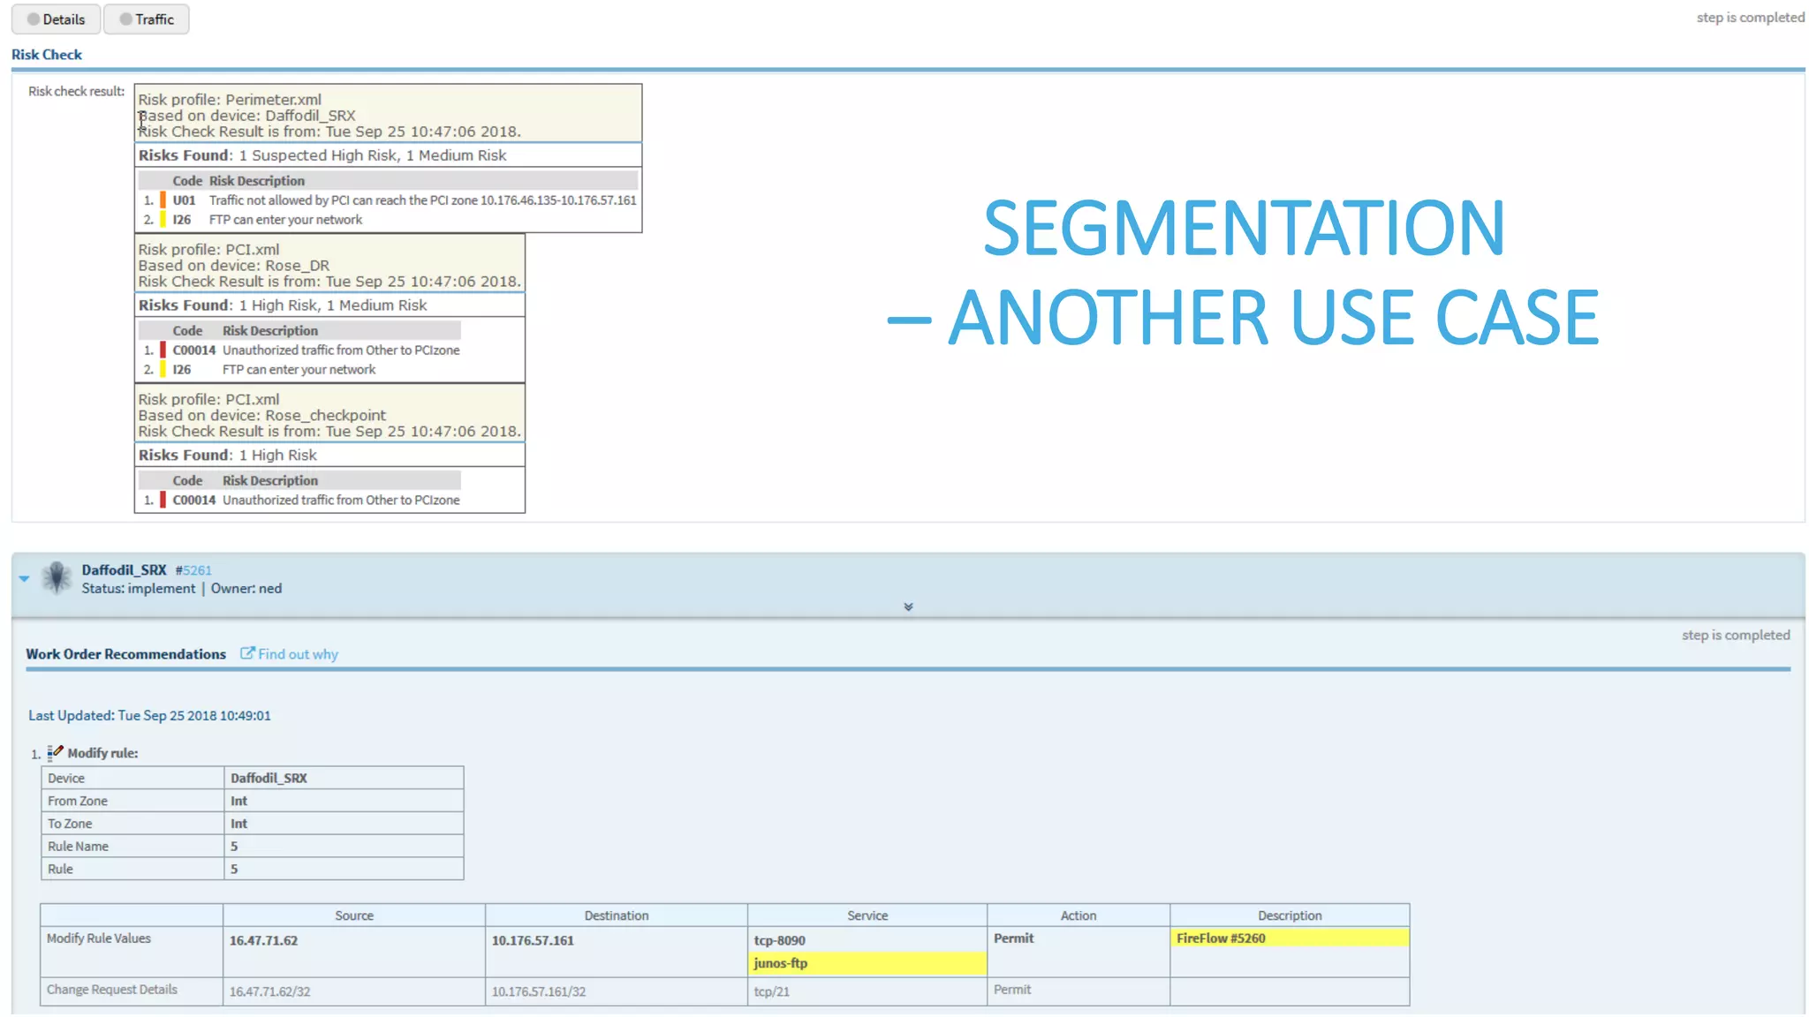Click the Modify rule pencil icon
Viewport: 1809px width, 1017px height.
55,752
